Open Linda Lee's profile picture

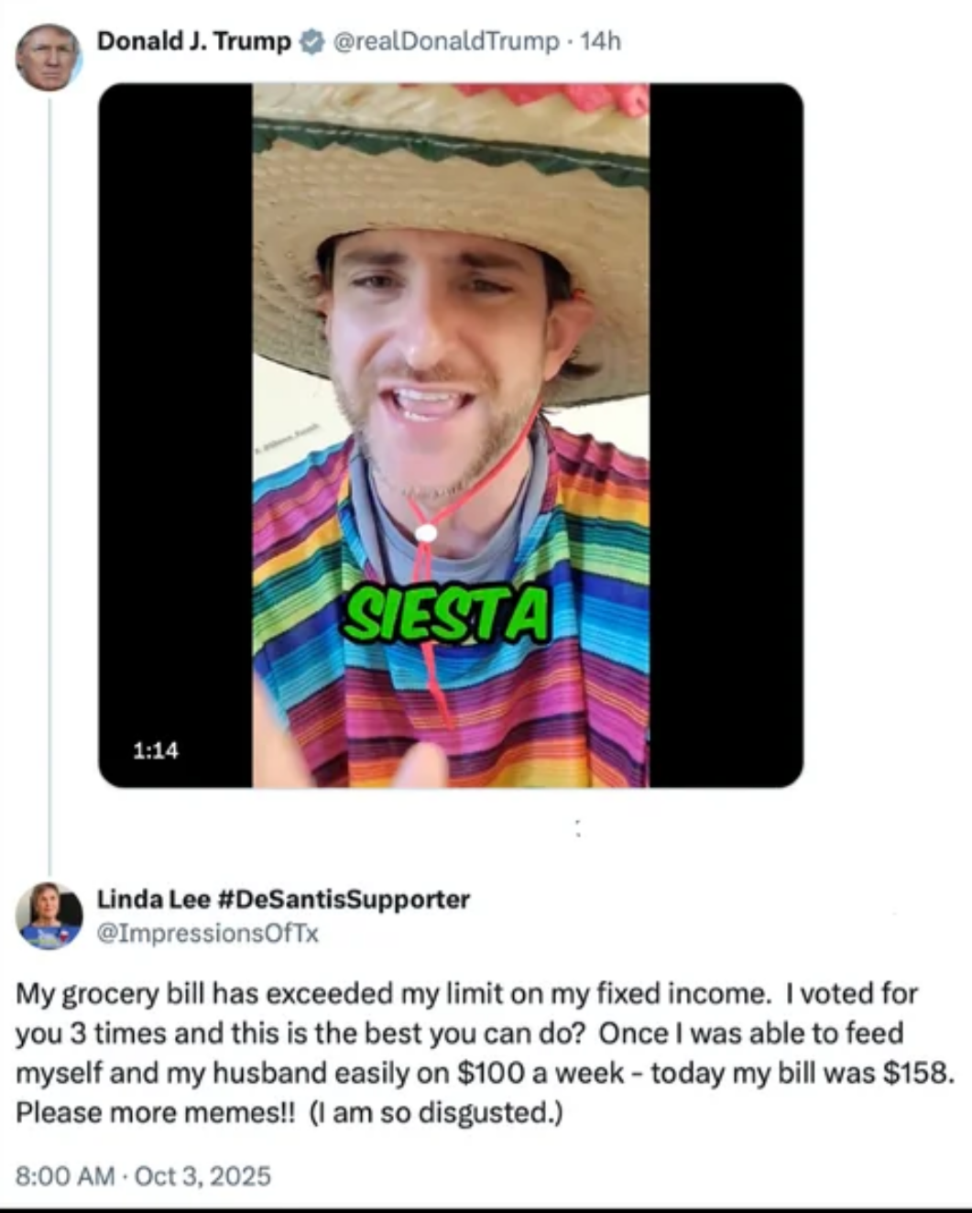click(x=49, y=915)
